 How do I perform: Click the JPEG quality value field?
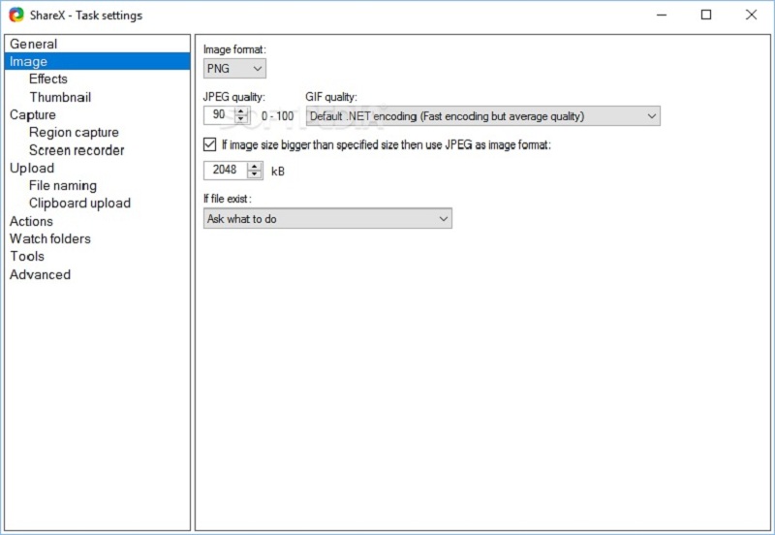[219, 115]
